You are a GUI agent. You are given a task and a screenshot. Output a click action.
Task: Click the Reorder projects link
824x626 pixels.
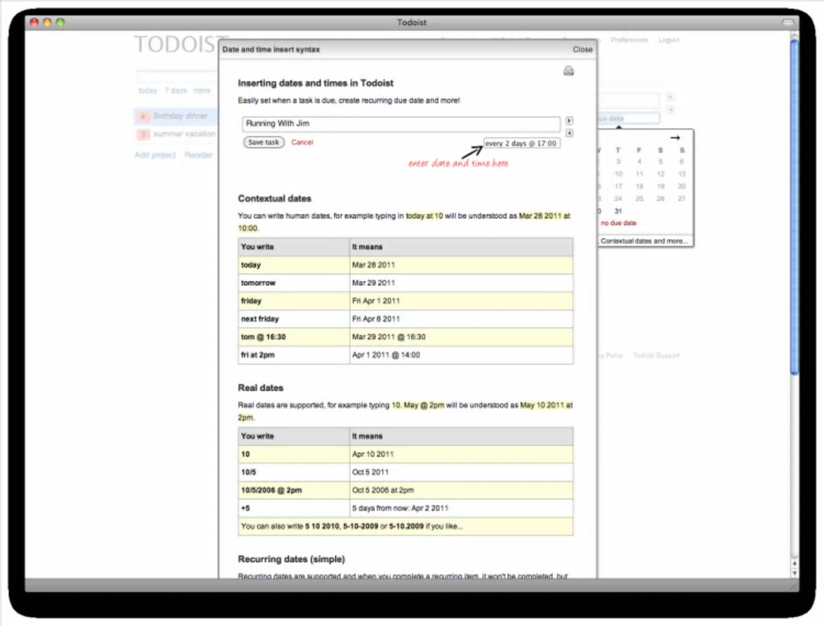point(199,155)
